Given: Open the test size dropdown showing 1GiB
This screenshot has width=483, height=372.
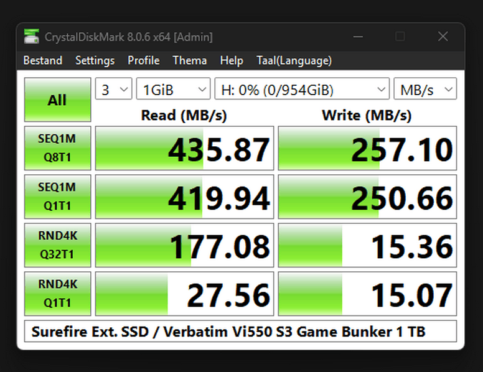Looking at the screenshot, I should 174,89.
